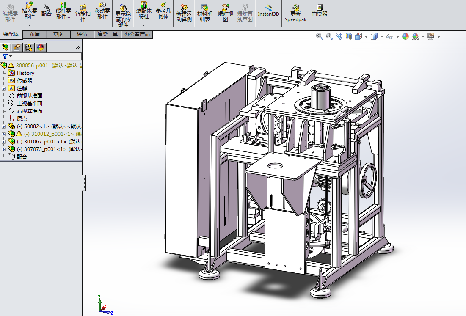Toggle the Instant3D button
This screenshot has width=466, height=316.
pos(269,10)
